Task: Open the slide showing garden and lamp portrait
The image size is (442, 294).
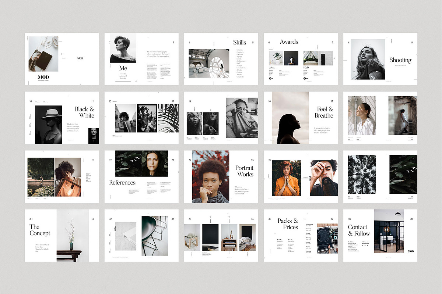Action: pos(62,177)
